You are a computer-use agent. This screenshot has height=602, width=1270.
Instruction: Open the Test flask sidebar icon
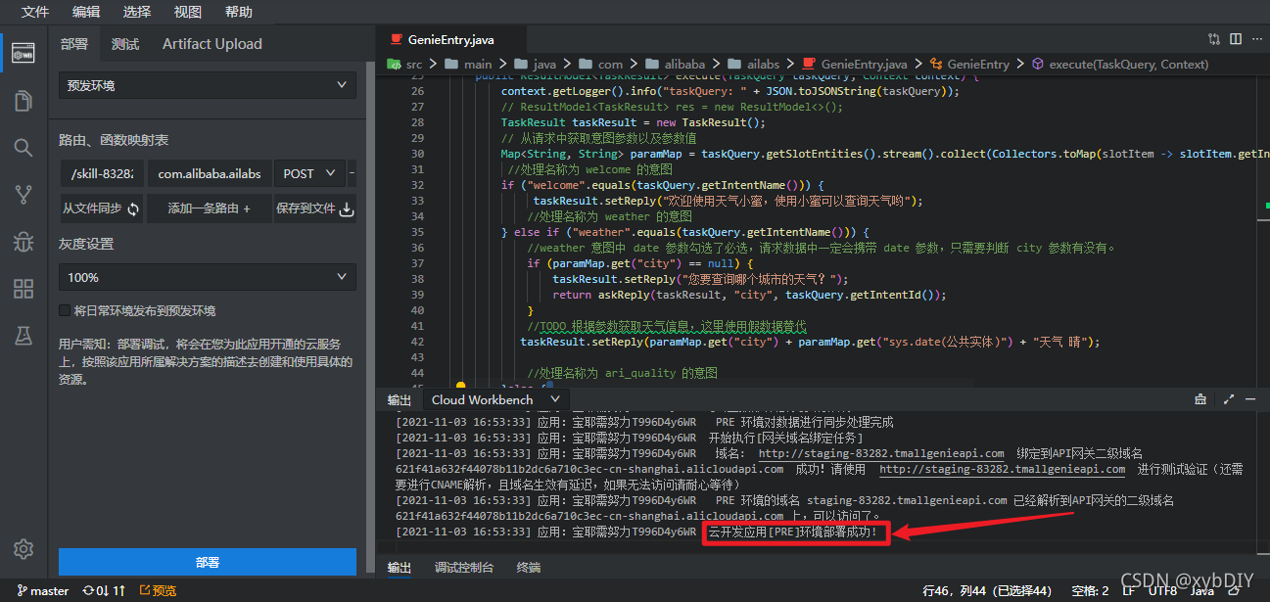pos(24,336)
